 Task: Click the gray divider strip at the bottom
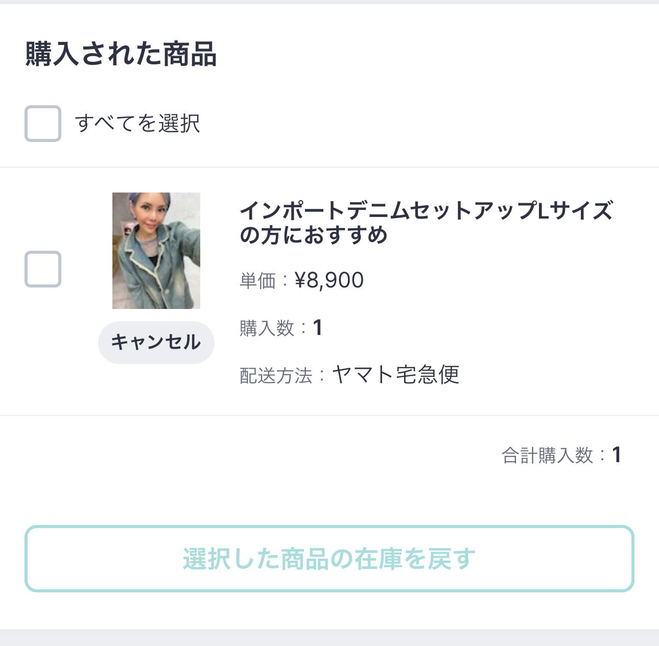[329, 637]
